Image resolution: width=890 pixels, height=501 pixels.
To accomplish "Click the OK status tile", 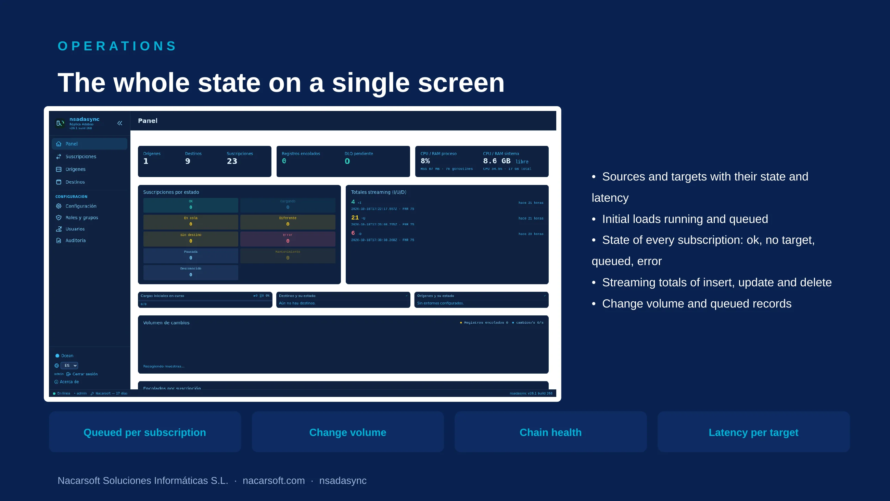I will point(191,205).
